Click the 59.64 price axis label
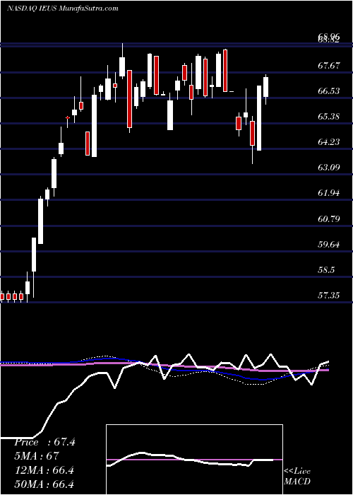The image size is (353, 495). 329,245
